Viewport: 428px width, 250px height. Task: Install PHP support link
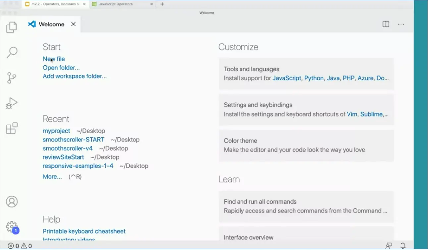(x=348, y=78)
